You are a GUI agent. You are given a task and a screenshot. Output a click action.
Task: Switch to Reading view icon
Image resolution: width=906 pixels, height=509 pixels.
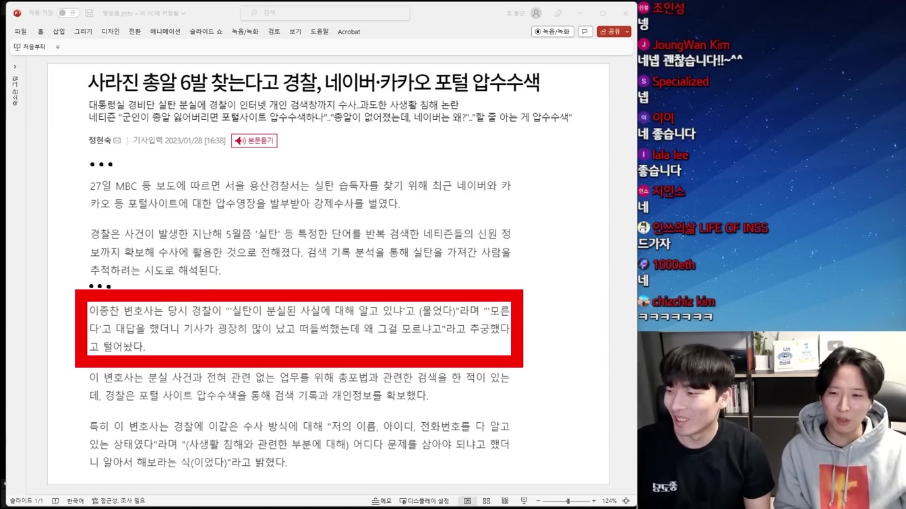(x=505, y=501)
